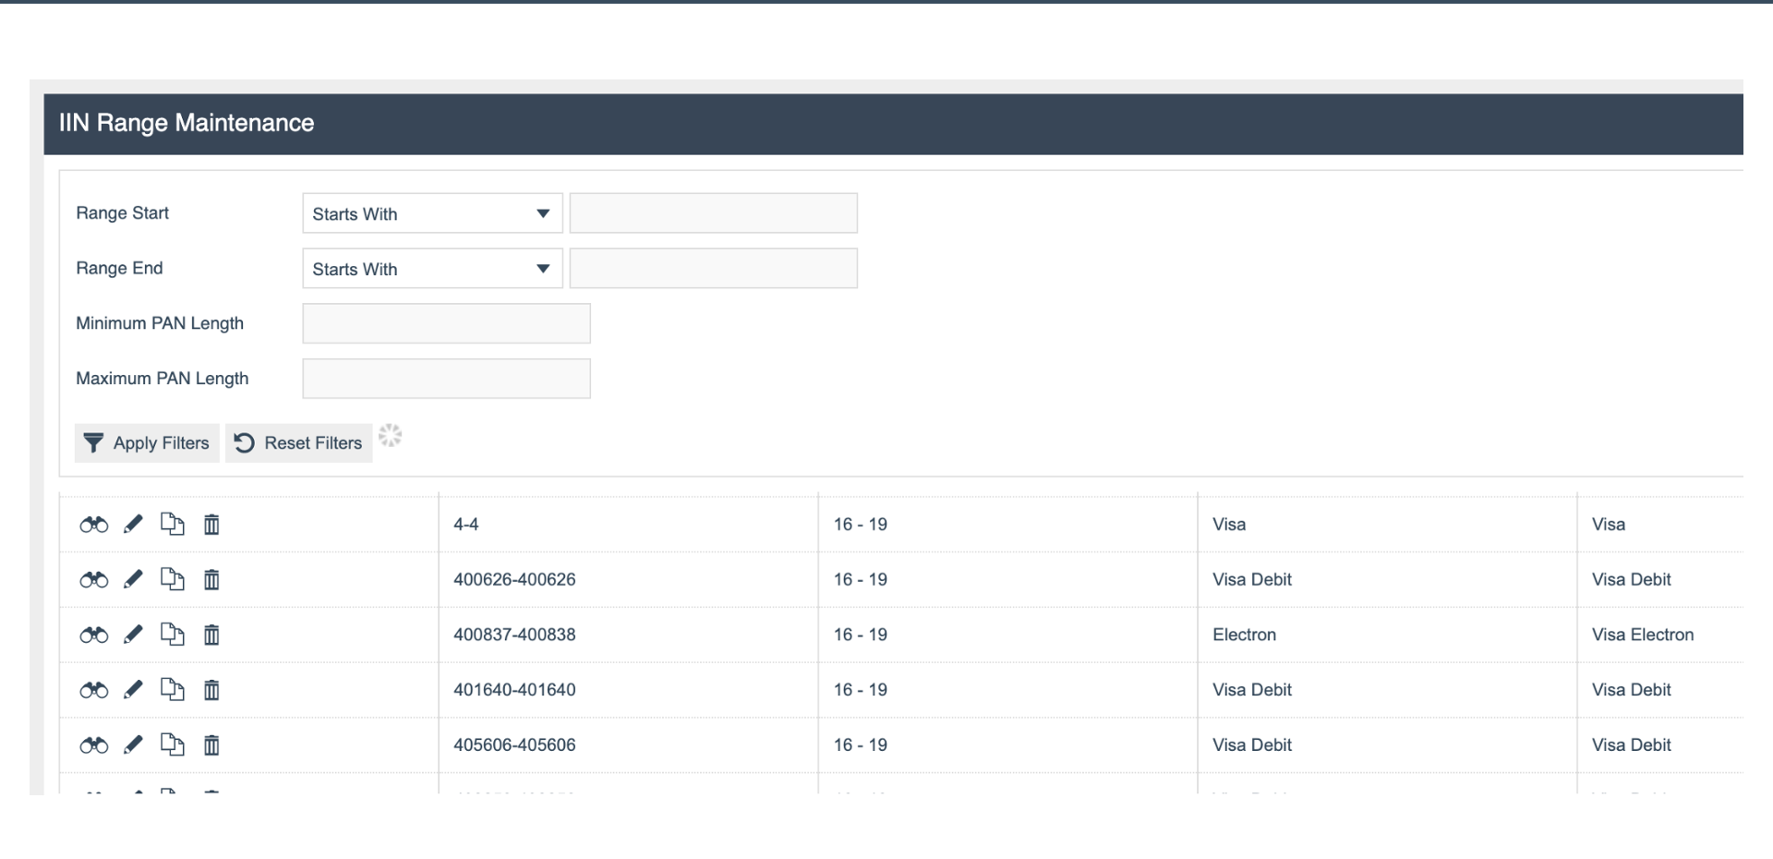Open the Range End comparison dropdown
Viewport: 1773px width, 859px height.
pyautogui.click(x=431, y=269)
